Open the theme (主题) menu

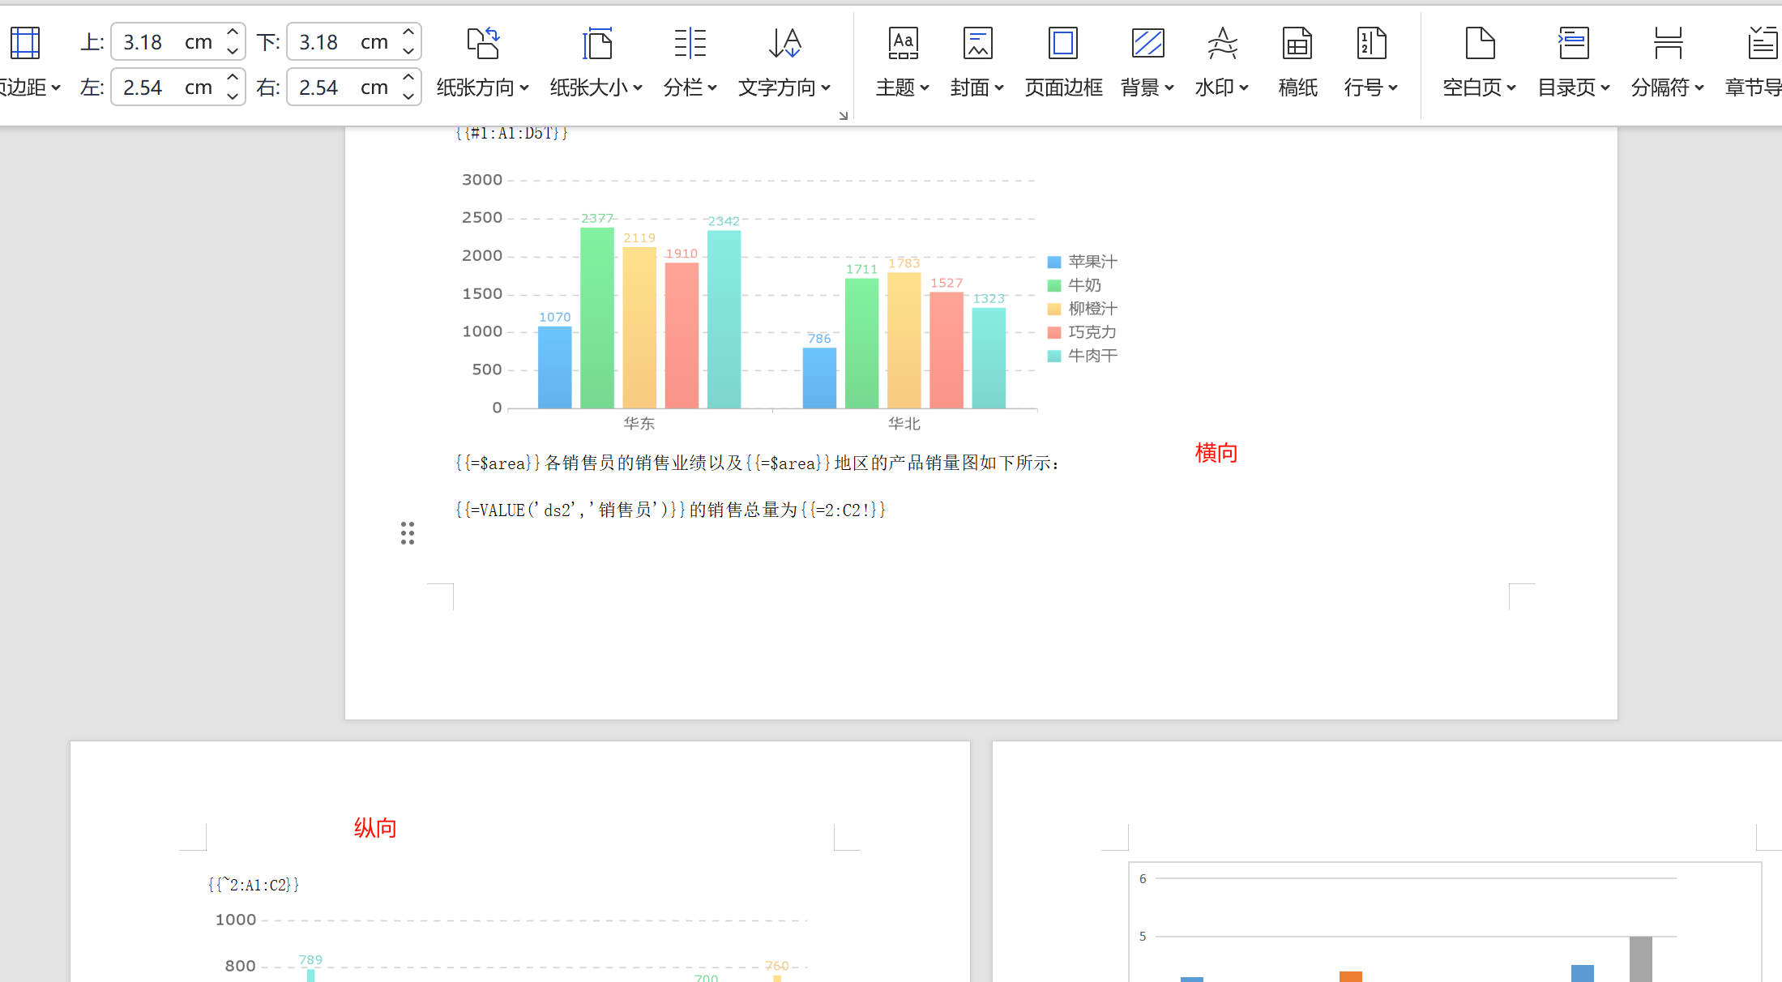point(902,87)
